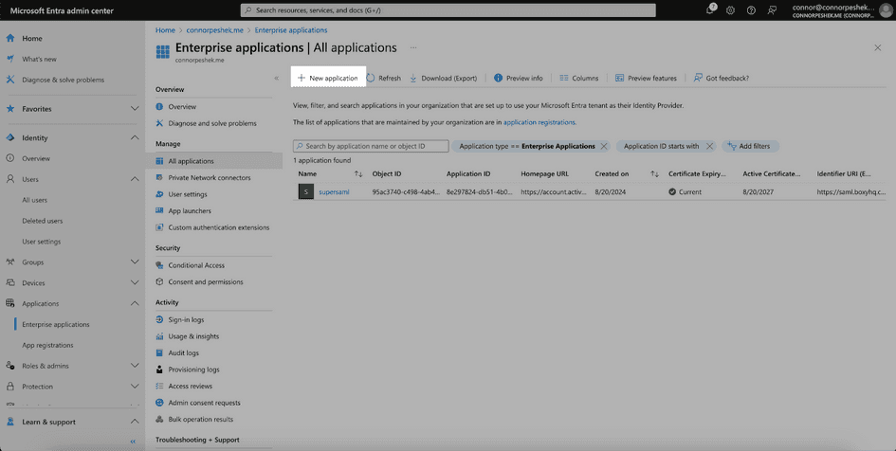Open the application registrations link
Screen dimensions: 896x451
(x=539, y=122)
